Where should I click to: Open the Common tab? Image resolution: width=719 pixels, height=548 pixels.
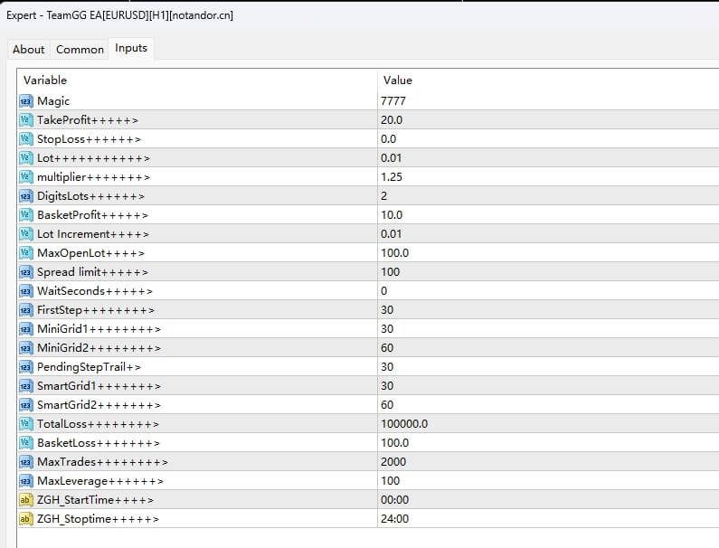[x=80, y=50]
